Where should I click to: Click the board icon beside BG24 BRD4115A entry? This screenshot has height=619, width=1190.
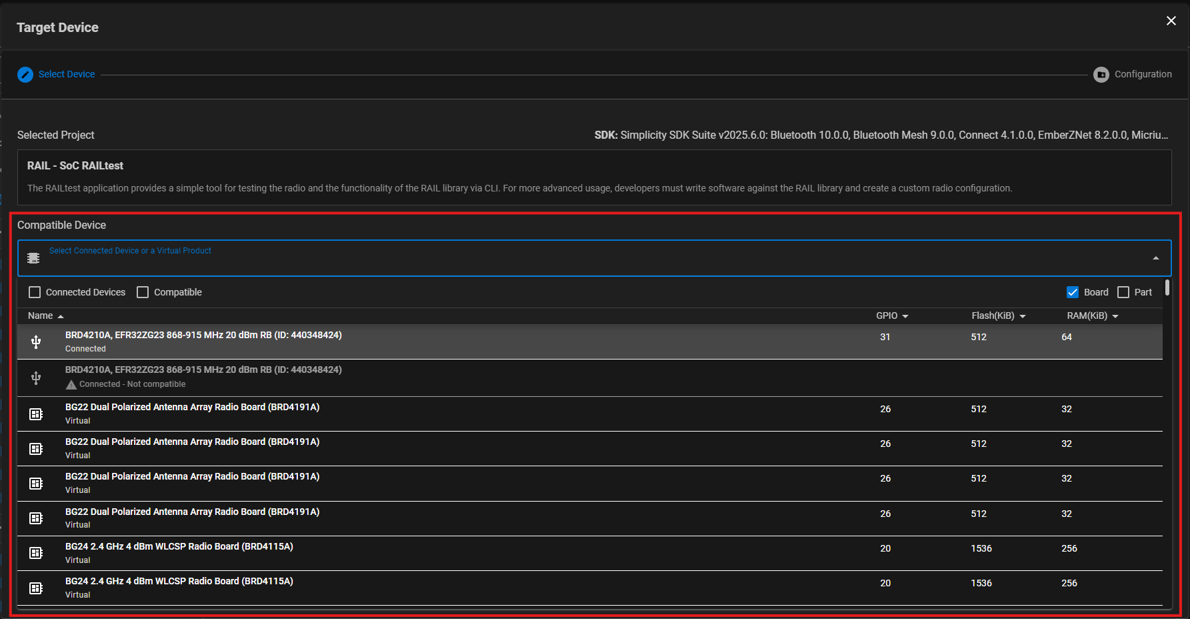pos(35,552)
